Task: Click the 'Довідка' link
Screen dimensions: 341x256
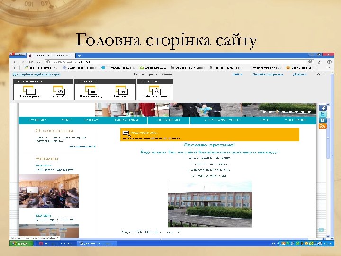Action: click(x=300, y=74)
